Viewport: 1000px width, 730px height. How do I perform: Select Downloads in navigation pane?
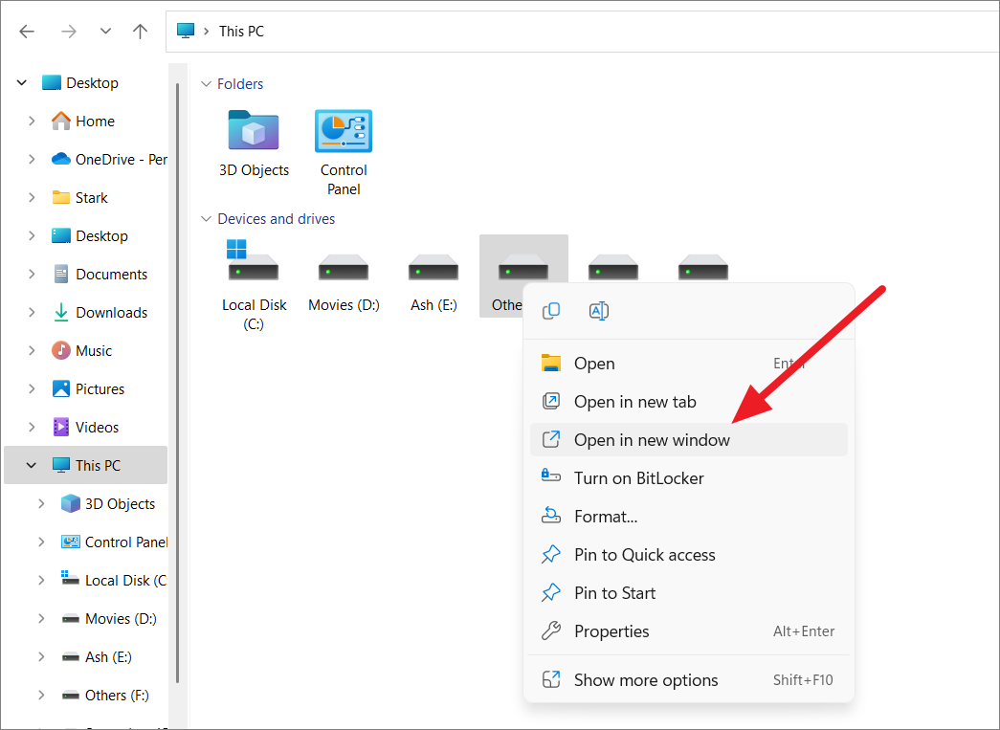pyautogui.click(x=100, y=313)
